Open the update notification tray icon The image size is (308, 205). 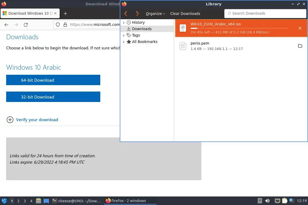(292, 200)
